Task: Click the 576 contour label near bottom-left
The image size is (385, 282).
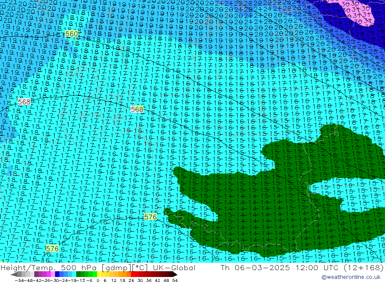Action: [x=52, y=249]
